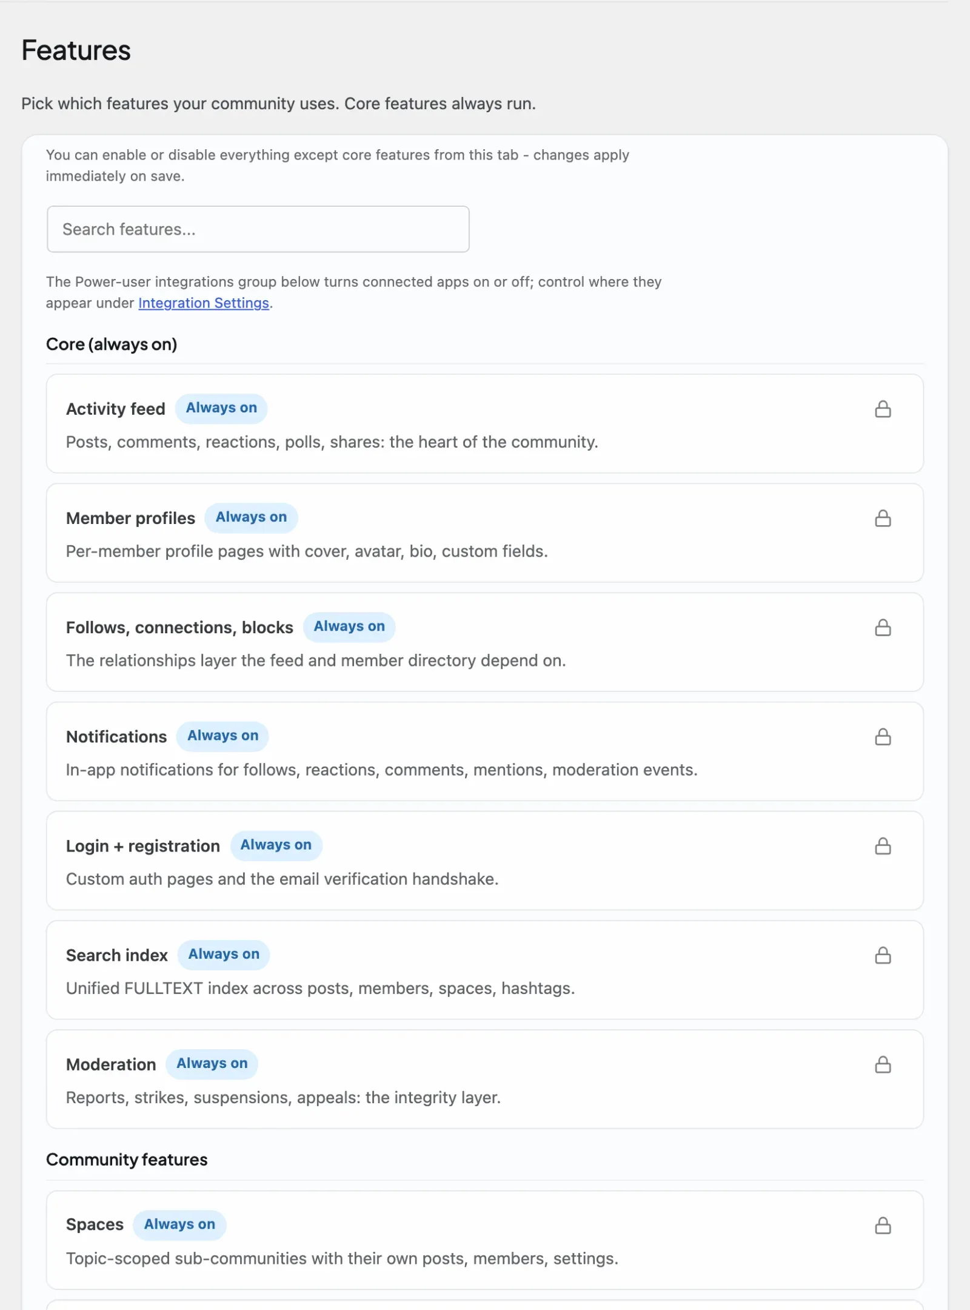Click the Login + registration lock icon
Viewport: 970px width, 1310px height.
[883, 846]
